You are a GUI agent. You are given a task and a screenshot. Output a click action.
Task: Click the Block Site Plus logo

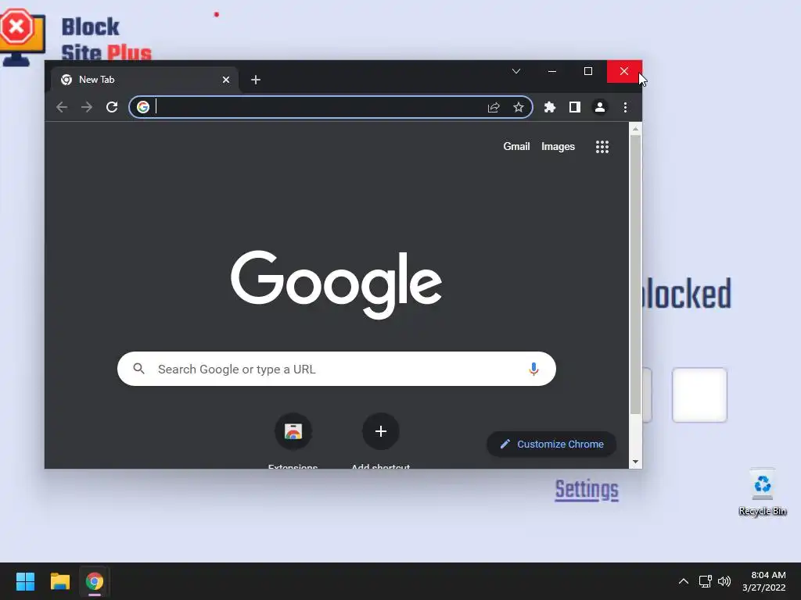(76, 37)
